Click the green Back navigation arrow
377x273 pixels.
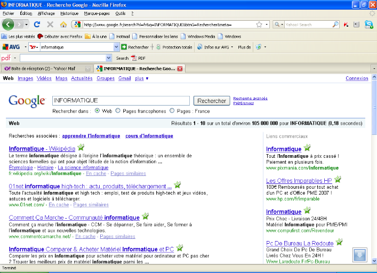pos(9,25)
